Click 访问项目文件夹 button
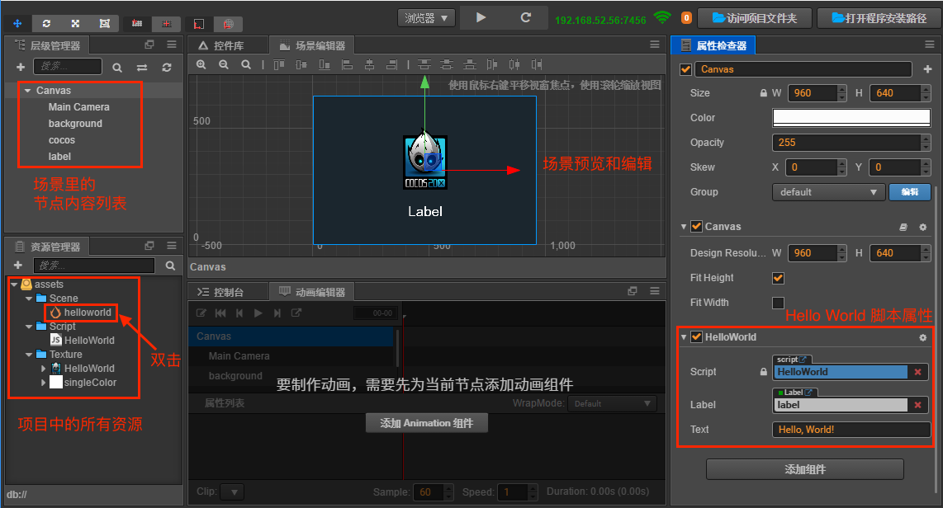The height and width of the screenshot is (508, 943). coord(755,18)
